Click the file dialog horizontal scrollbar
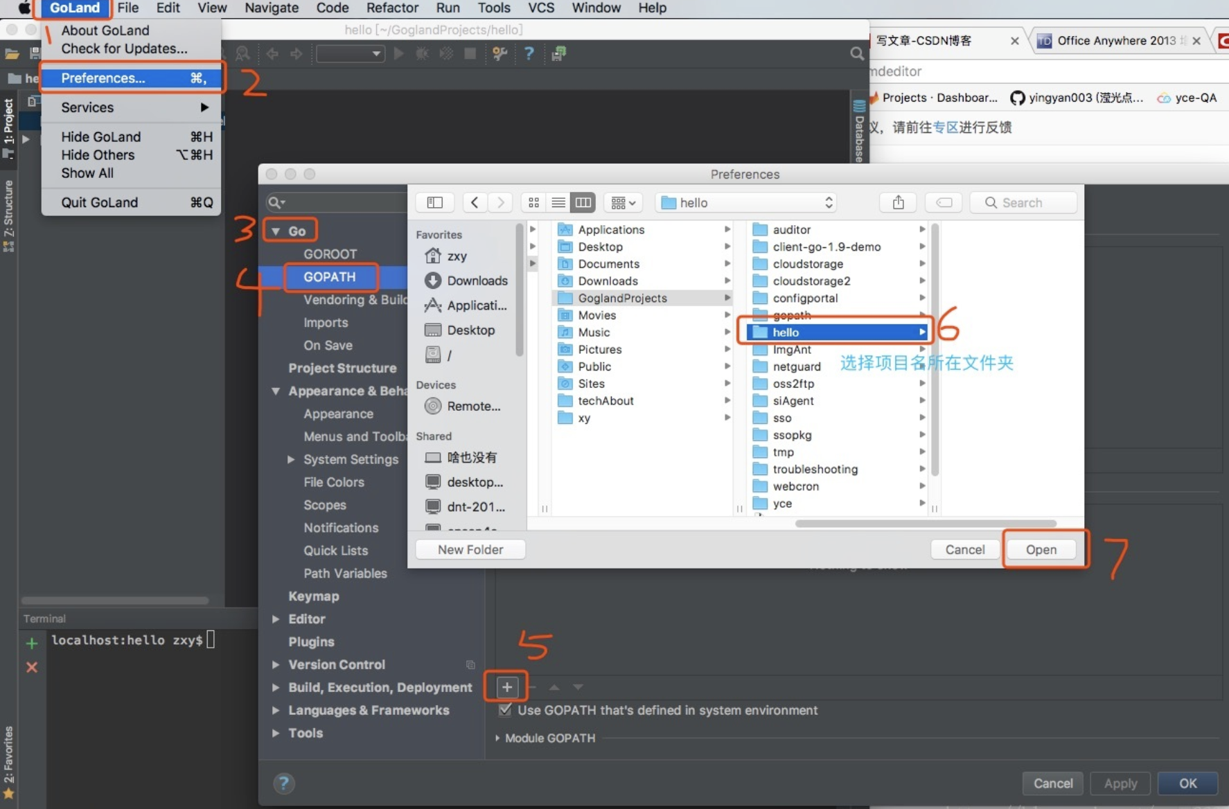Image resolution: width=1229 pixels, height=809 pixels. (x=926, y=524)
